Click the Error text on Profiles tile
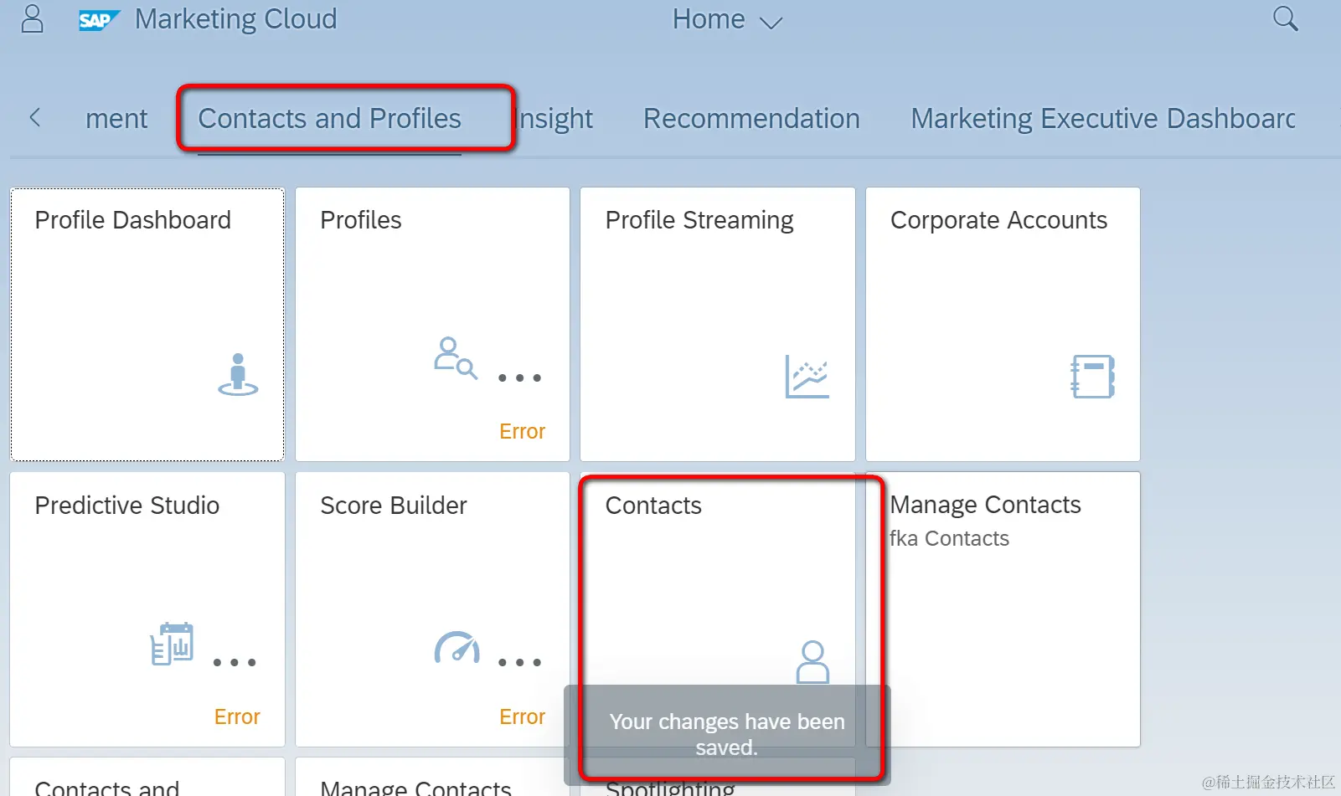1341x796 pixels. coord(522,431)
